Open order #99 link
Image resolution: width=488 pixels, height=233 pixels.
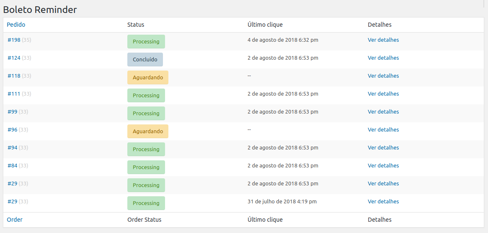(x=12, y=111)
